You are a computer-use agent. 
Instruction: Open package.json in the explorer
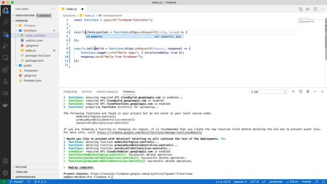click(x=35, y=60)
